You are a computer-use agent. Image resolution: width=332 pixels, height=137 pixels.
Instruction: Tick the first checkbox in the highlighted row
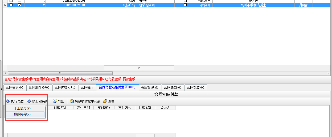point(11,5)
